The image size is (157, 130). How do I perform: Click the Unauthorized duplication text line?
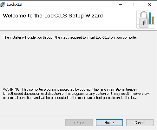pyautogui.click(x=76, y=94)
